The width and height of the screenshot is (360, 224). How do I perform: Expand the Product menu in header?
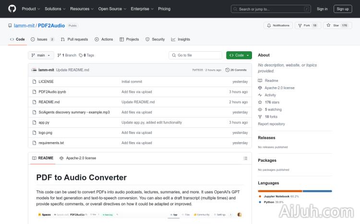[30, 9]
